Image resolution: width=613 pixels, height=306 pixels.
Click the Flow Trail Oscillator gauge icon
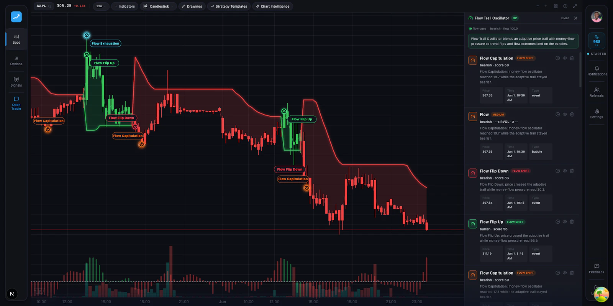click(470, 18)
